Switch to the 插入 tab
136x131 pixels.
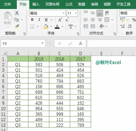coord(36,4)
